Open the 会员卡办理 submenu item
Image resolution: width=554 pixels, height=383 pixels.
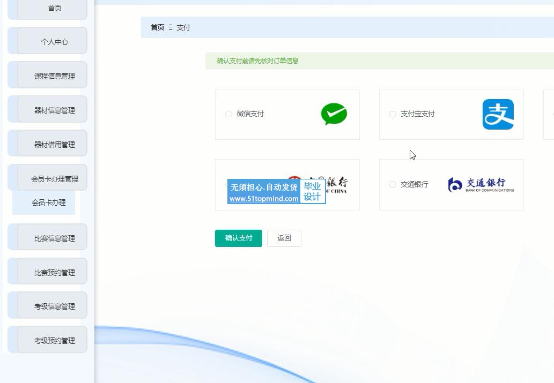point(44,202)
